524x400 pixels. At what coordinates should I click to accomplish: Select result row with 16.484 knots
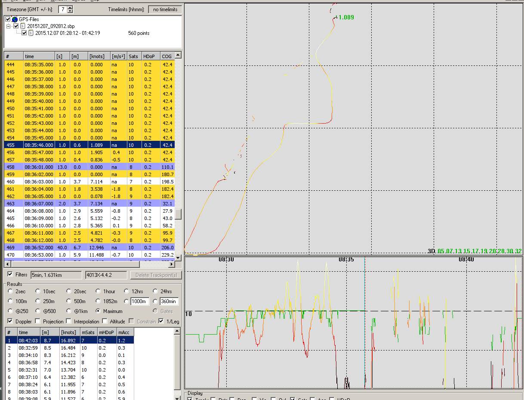point(69,348)
